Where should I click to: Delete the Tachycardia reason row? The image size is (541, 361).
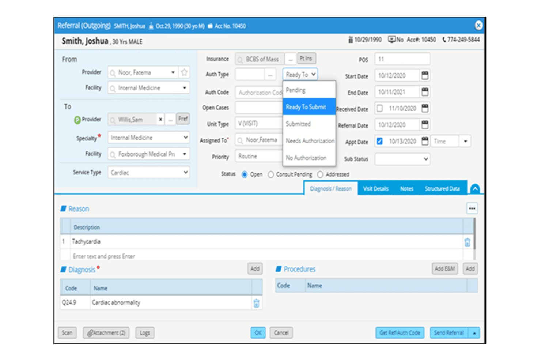pyautogui.click(x=467, y=242)
